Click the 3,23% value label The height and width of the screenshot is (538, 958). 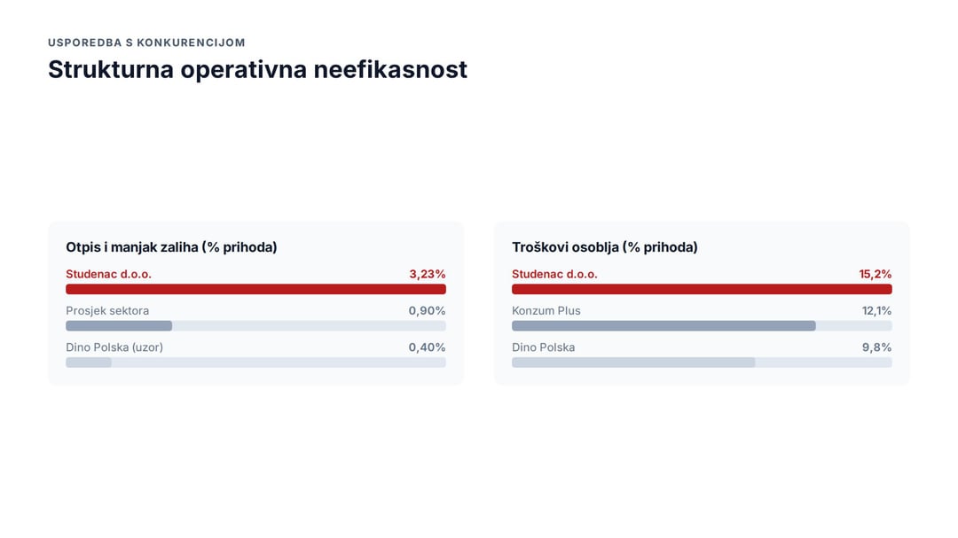427,274
